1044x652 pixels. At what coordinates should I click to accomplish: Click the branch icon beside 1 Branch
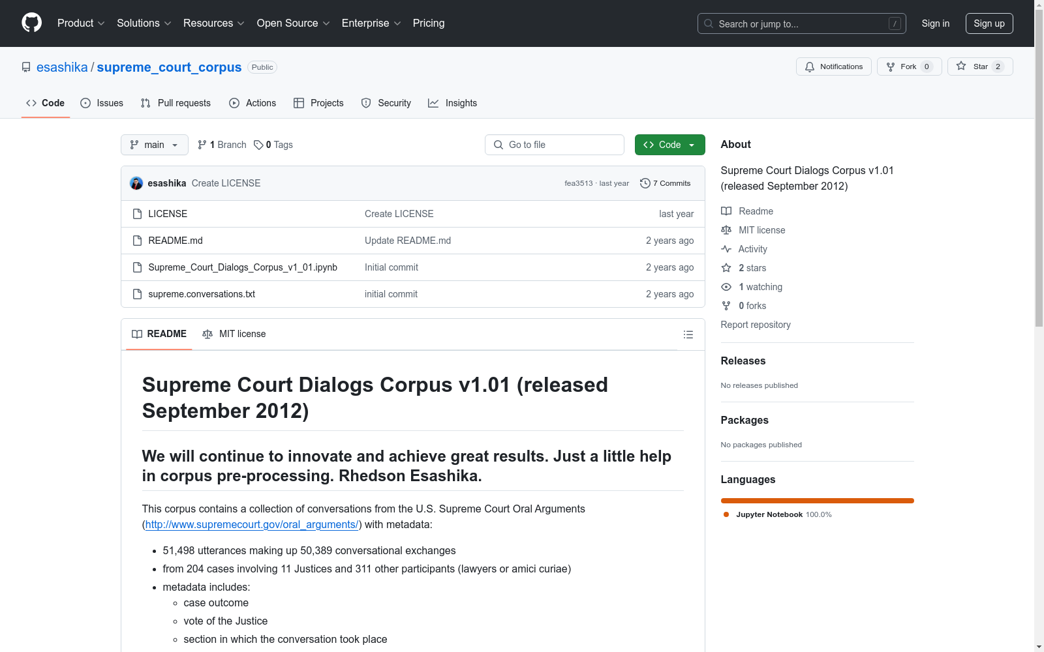pos(202,145)
